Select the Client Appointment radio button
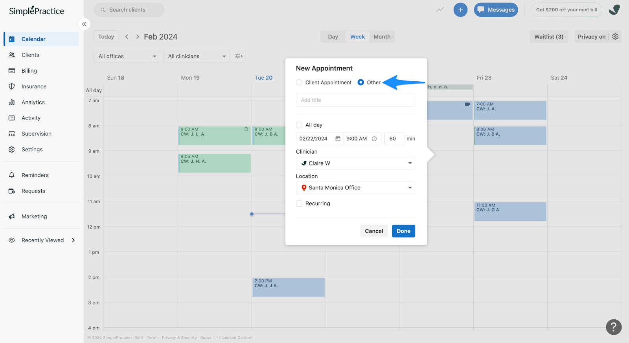 (299, 82)
